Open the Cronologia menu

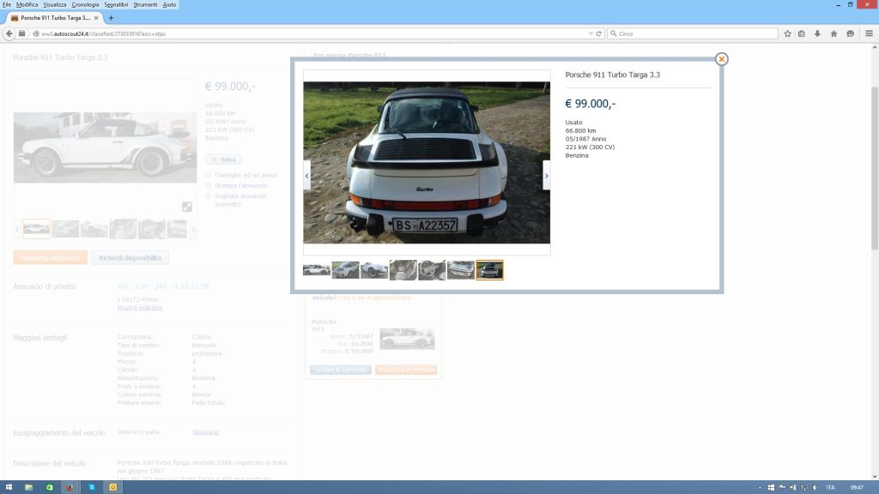(85, 4)
